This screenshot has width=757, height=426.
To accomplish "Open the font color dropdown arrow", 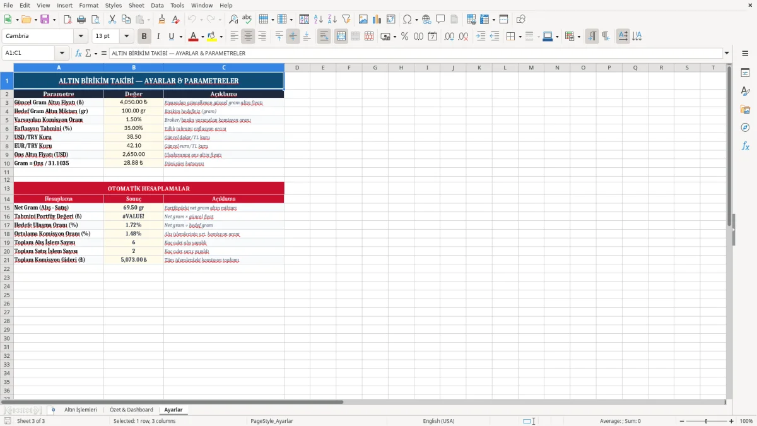I will click(202, 37).
